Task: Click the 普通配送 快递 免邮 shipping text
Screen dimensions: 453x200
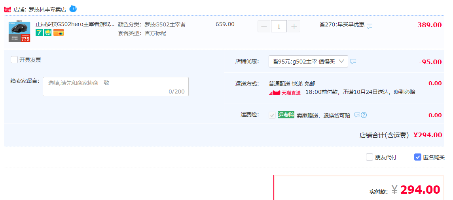Action: [292, 84]
